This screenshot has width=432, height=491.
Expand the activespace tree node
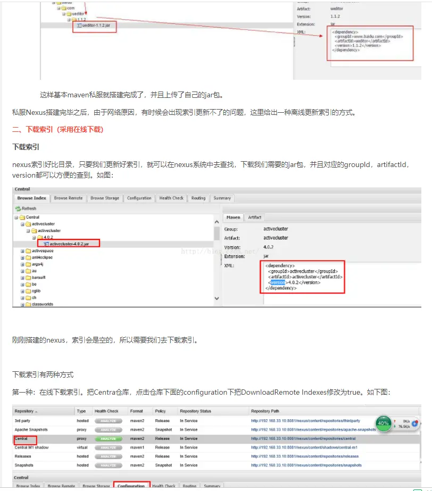tap(22, 251)
